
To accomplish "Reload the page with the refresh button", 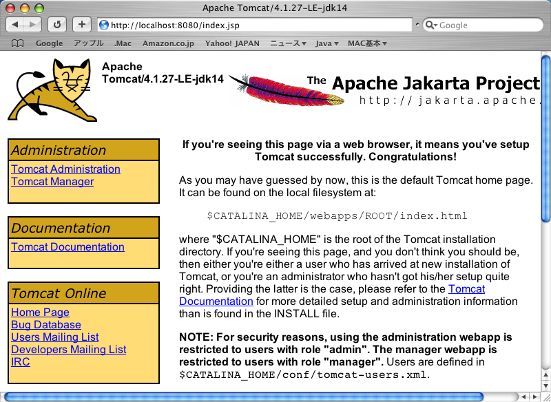I will 57,25.
